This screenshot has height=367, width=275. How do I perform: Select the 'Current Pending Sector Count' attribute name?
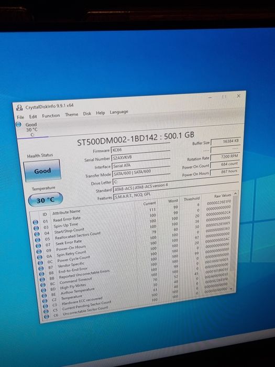86,305
